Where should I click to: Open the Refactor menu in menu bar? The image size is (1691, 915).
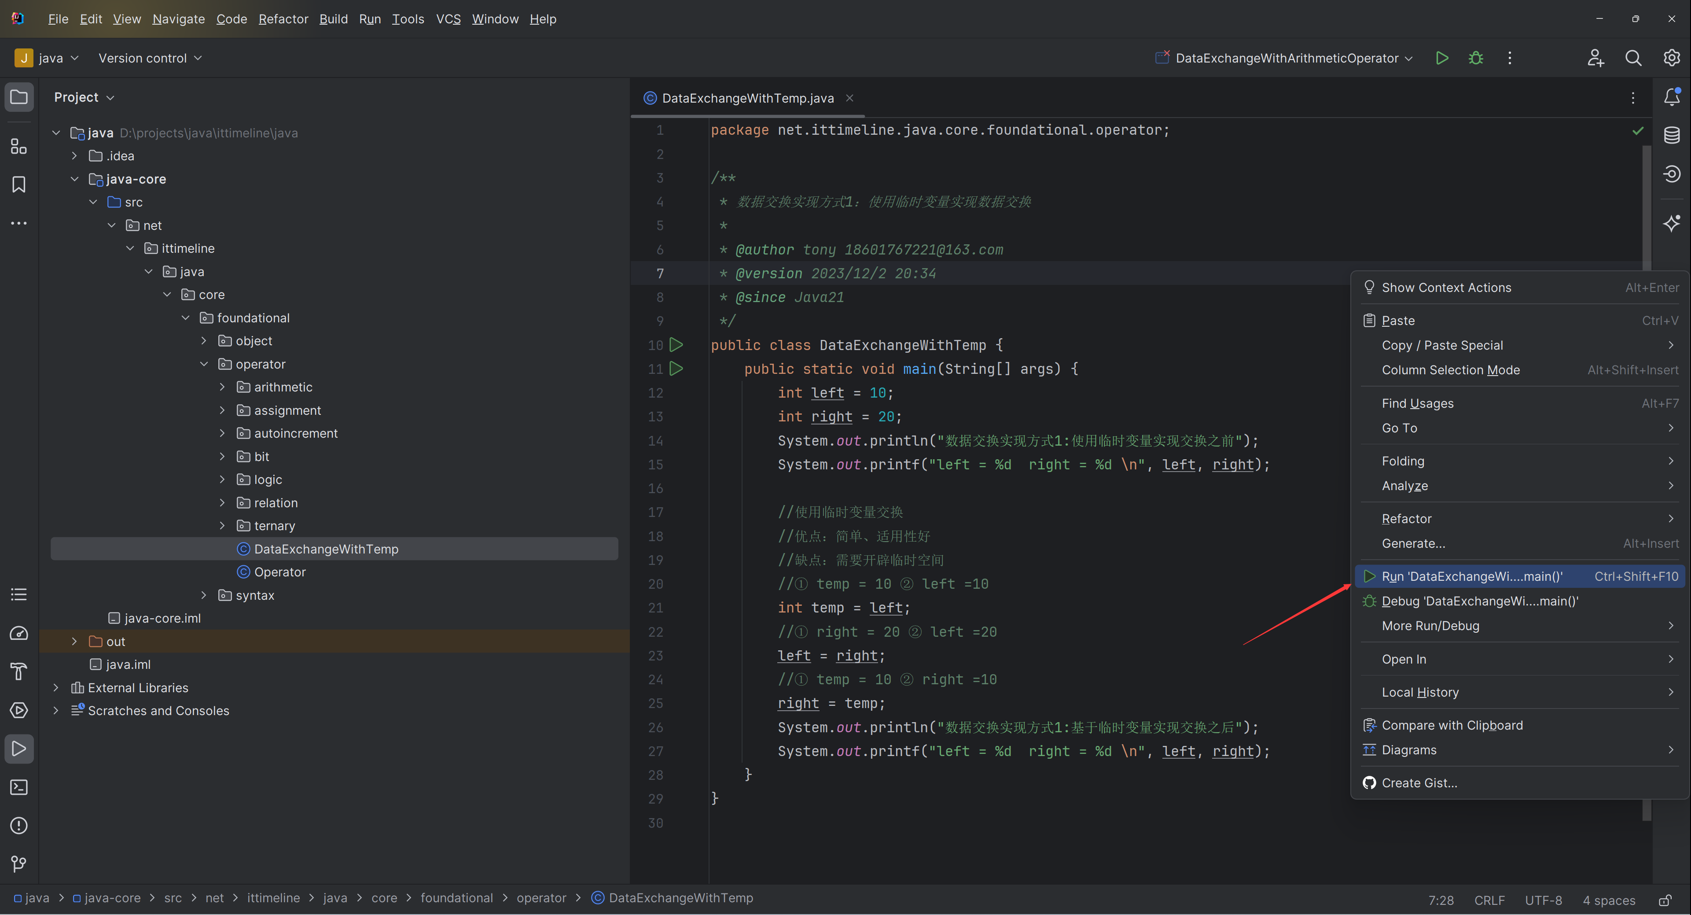283,19
